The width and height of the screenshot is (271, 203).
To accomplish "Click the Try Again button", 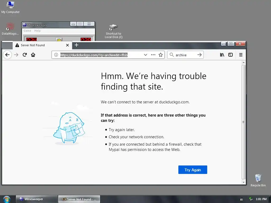I will click(193, 170).
